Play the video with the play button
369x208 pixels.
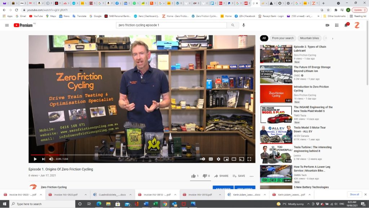(35, 159)
